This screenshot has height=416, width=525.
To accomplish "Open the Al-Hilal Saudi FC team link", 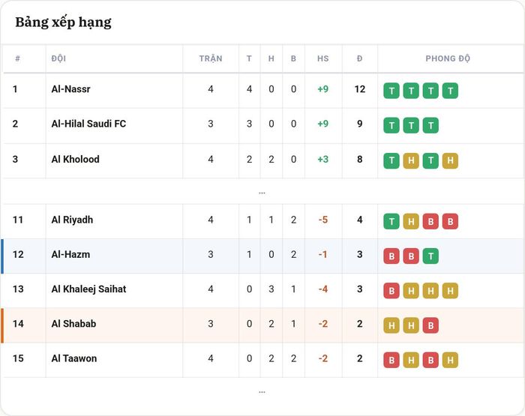I will [x=88, y=124].
